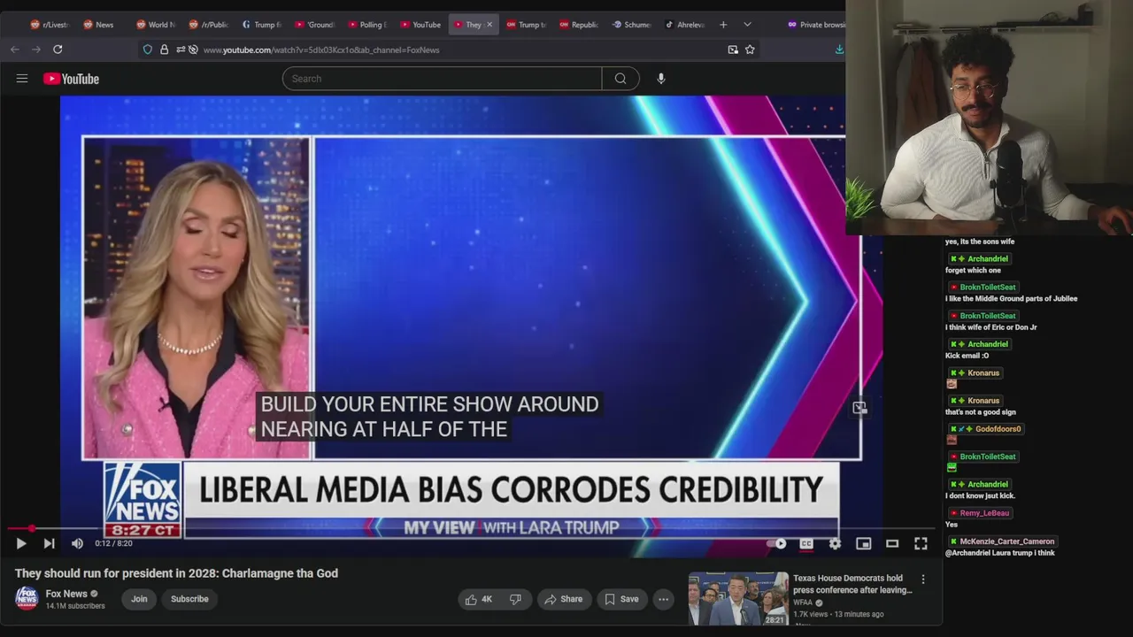Click the search magnifier button
Image resolution: width=1133 pixels, height=637 pixels.
pos(620,79)
